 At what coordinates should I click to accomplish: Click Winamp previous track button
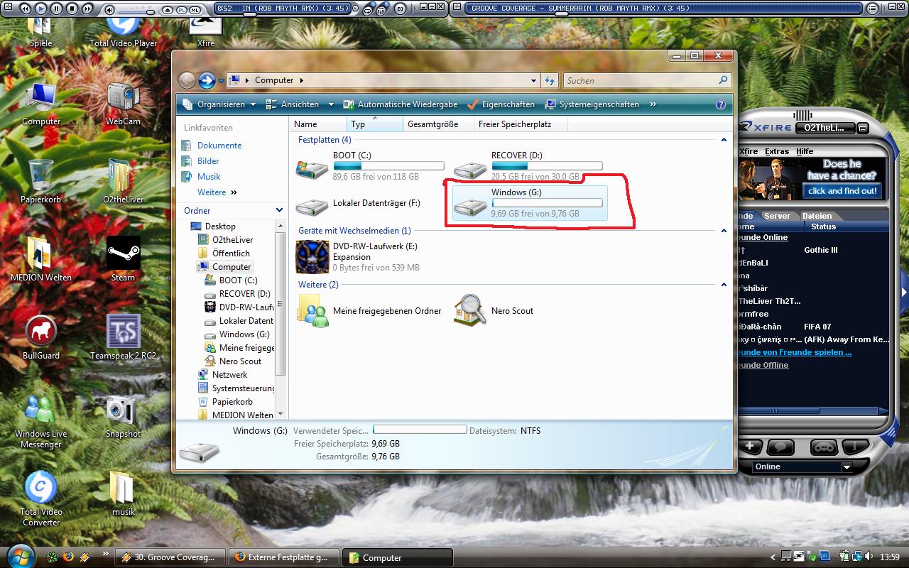[x=25, y=9]
